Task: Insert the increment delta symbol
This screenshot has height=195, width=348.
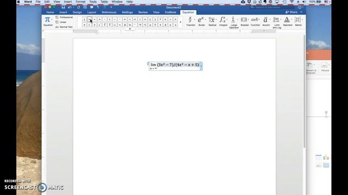Action: 150,25
